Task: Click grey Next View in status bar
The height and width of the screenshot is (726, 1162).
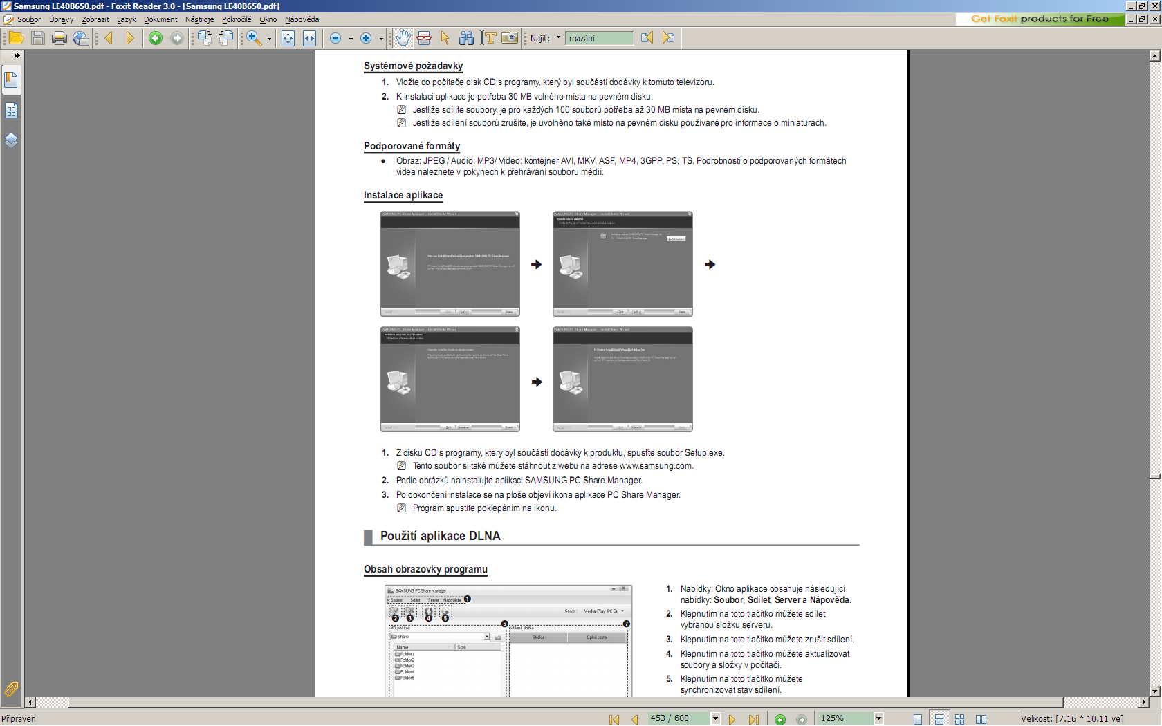Action: point(802,719)
